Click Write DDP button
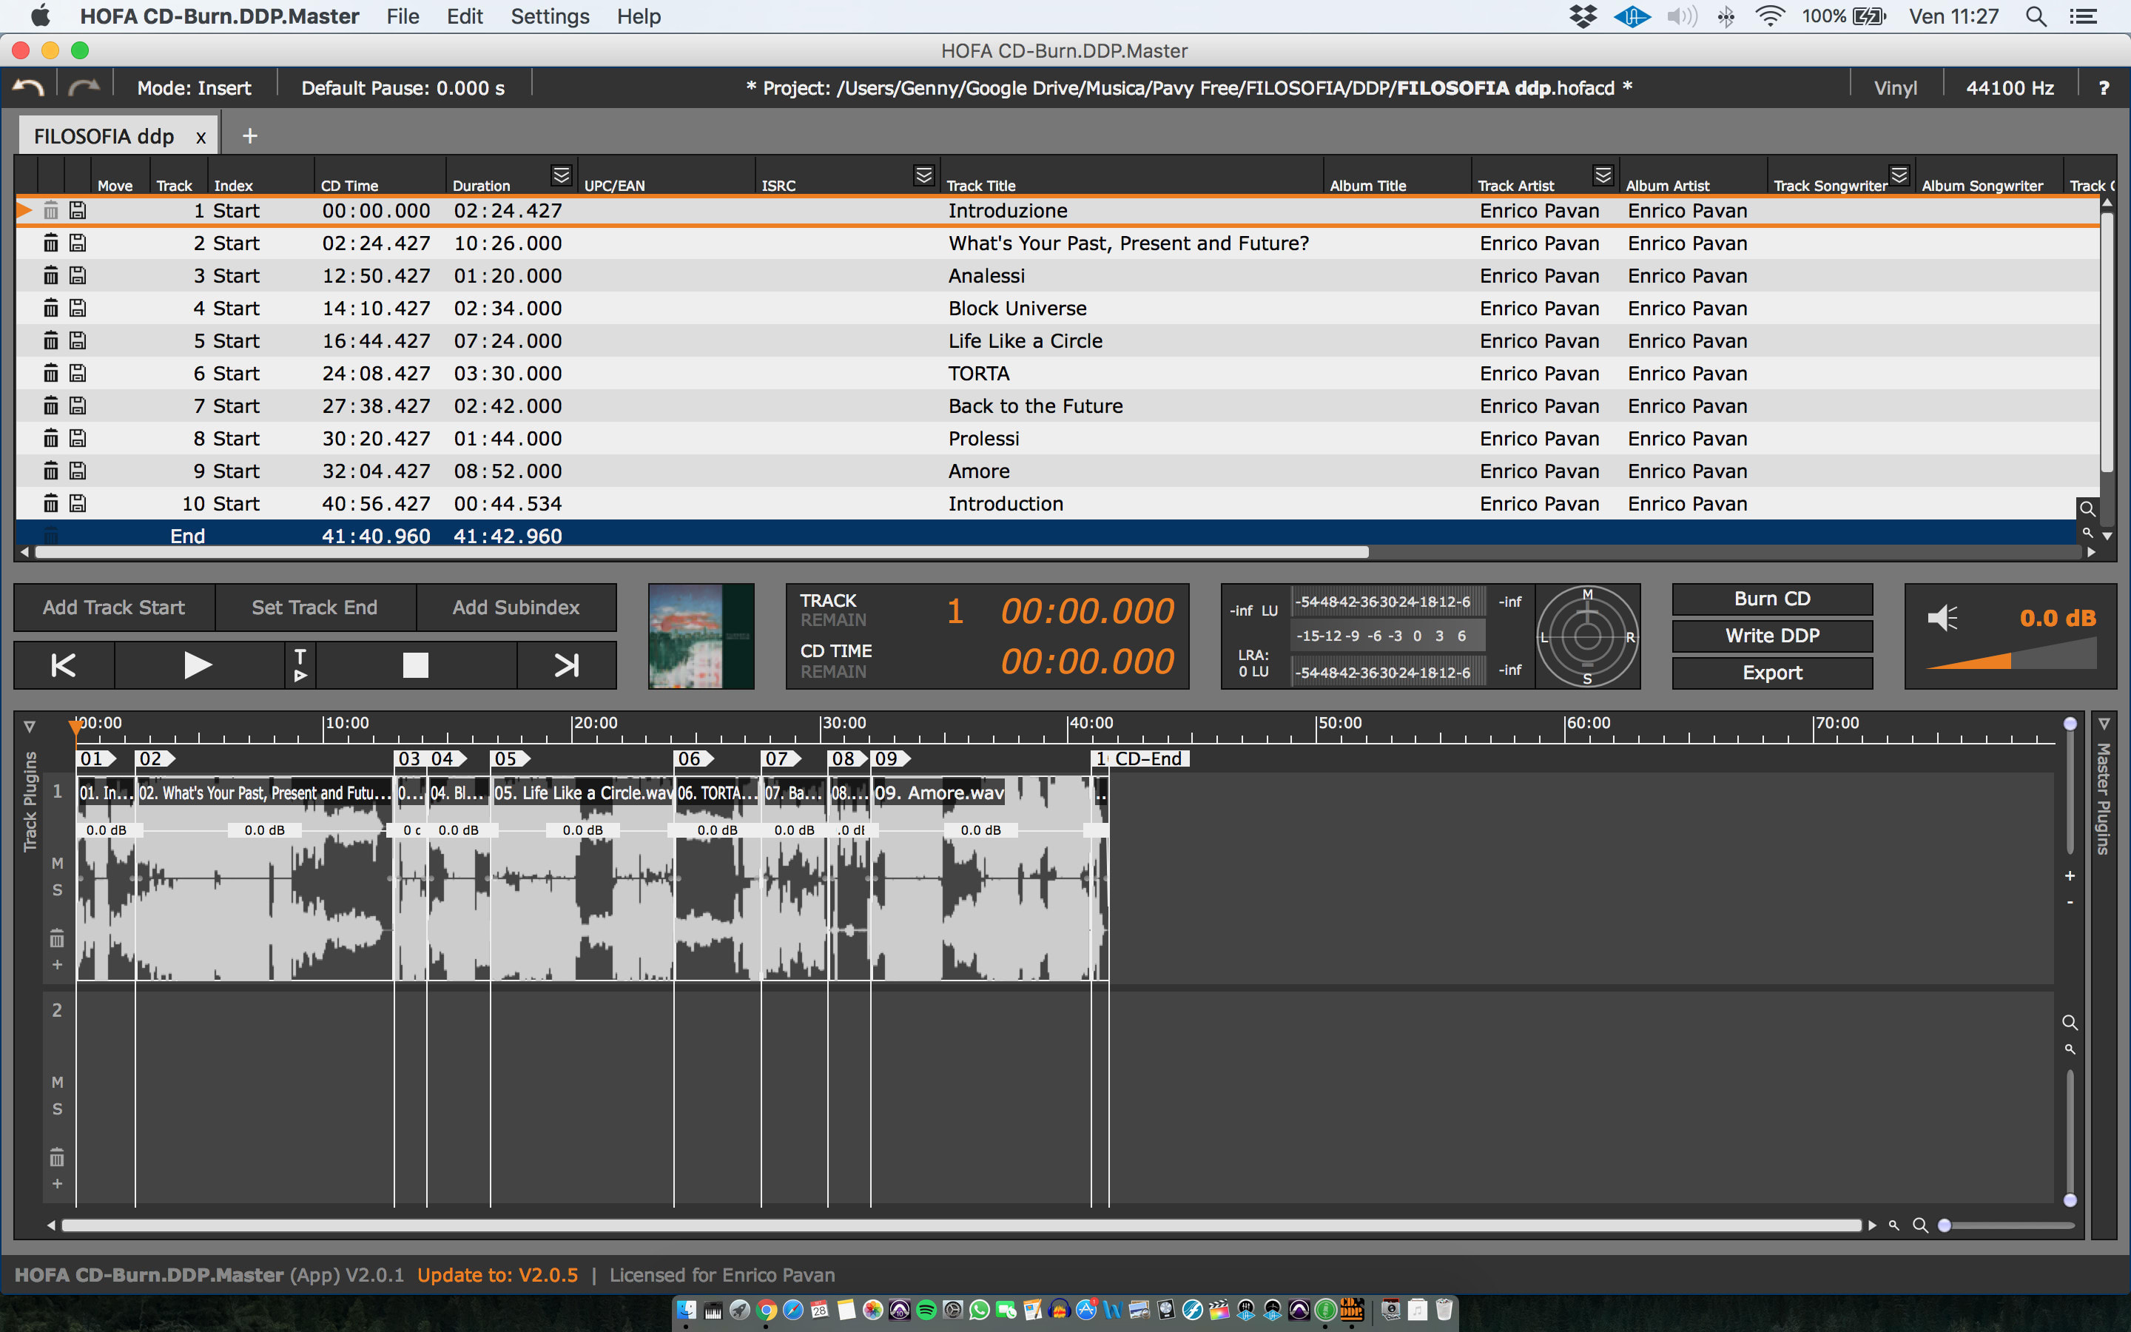This screenshot has width=2131, height=1332. coord(1771,635)
